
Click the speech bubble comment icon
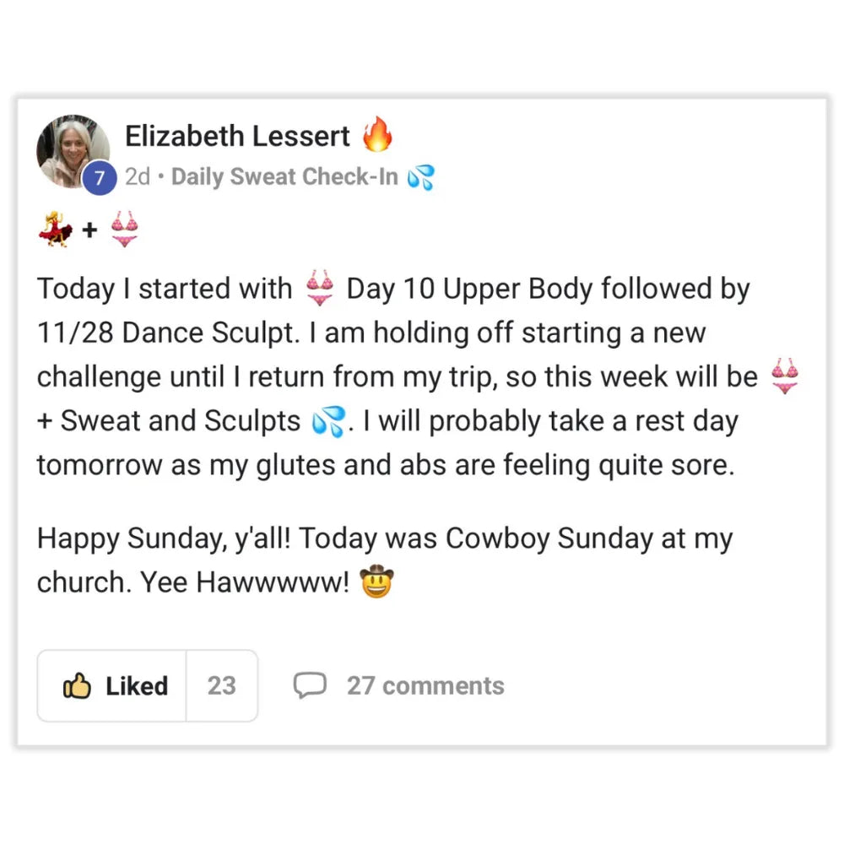[309, 685]
